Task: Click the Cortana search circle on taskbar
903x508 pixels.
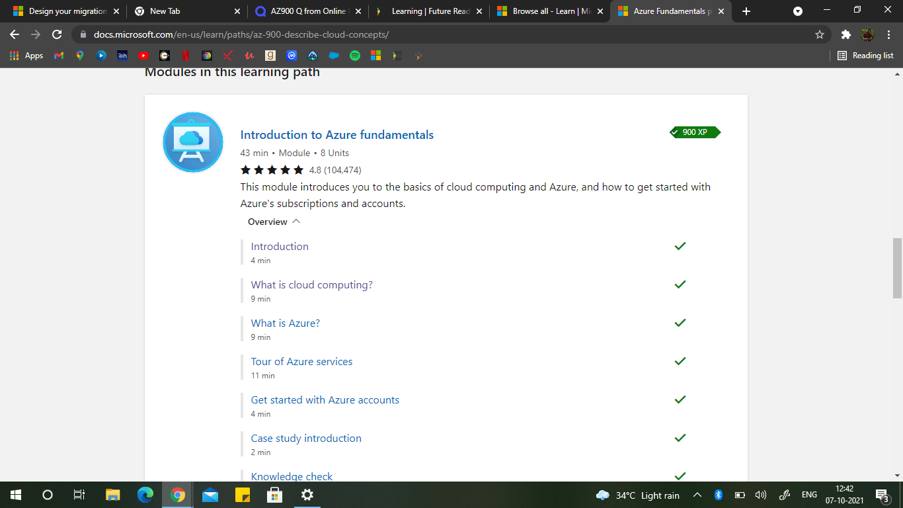Action: 48,494
